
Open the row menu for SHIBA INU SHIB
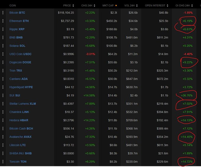[x=3, y=153]
